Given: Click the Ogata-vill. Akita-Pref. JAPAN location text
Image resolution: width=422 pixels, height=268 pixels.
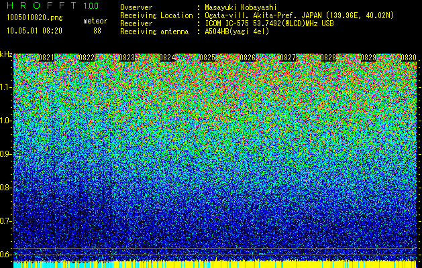Looking at the screenshot, I should pyautogui.click(x=299, y=15).
